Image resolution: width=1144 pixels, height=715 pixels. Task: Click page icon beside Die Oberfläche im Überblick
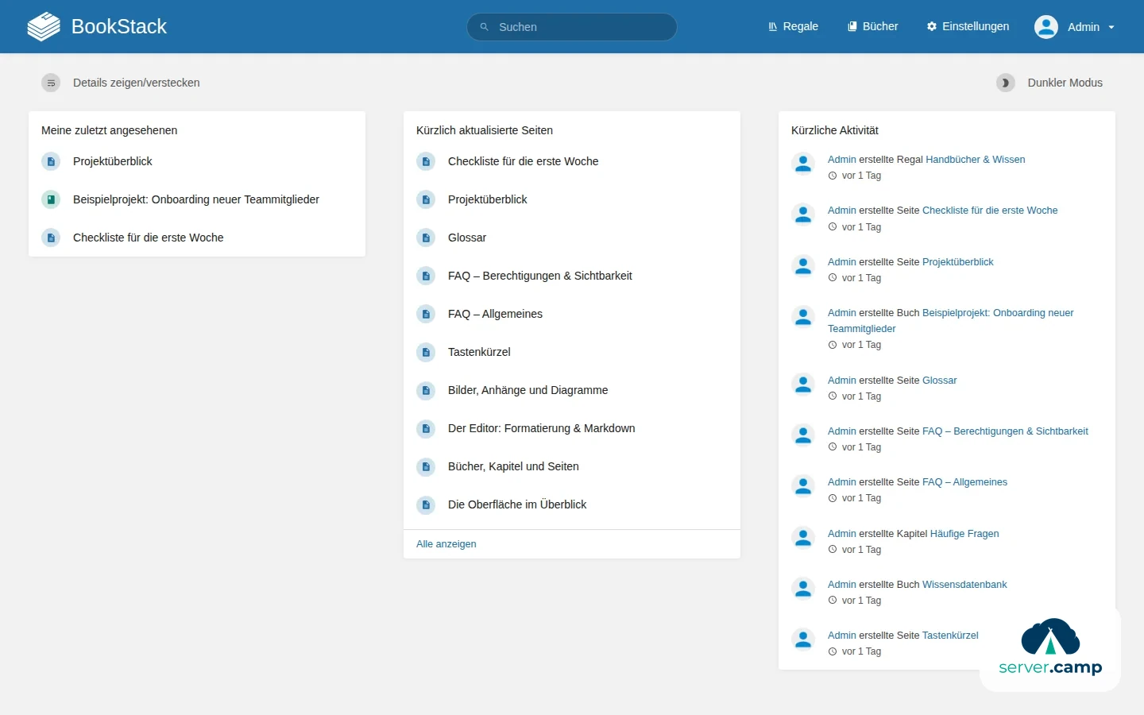(426, 504)
